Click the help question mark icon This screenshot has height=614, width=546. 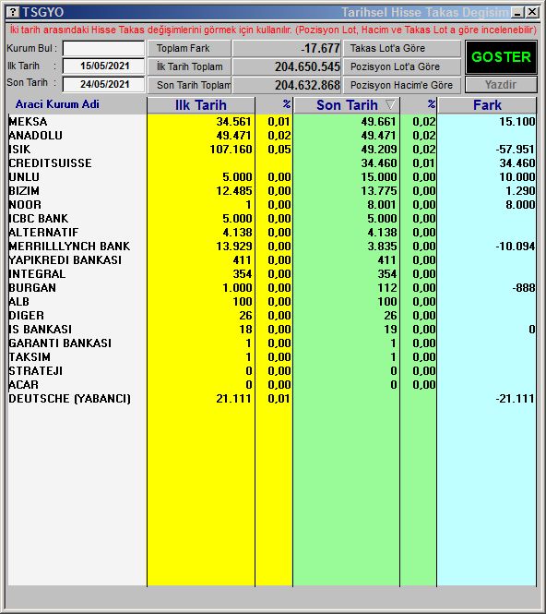pyautogui.click(x=13, y=12)
